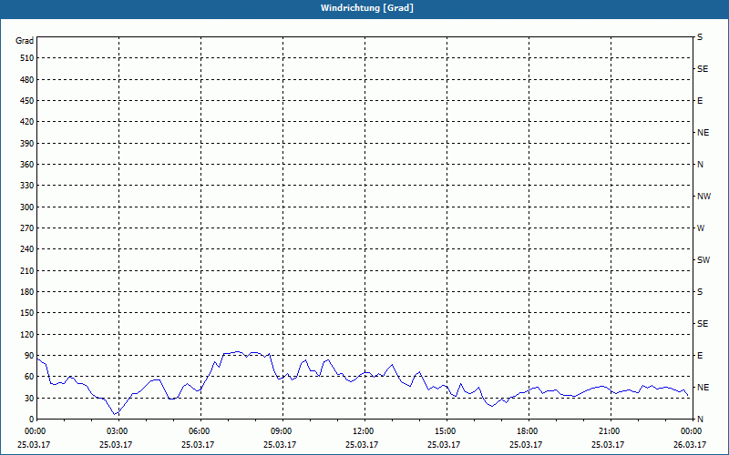Pick the 150 tick label on the left axis

coord(27,313)
